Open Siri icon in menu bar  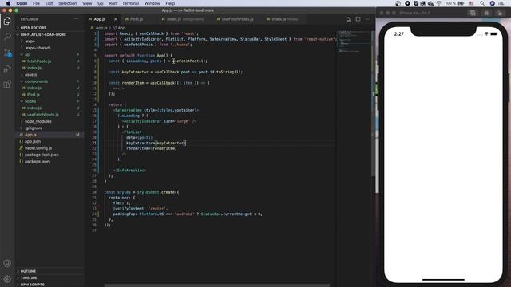[x=493, y=3]
